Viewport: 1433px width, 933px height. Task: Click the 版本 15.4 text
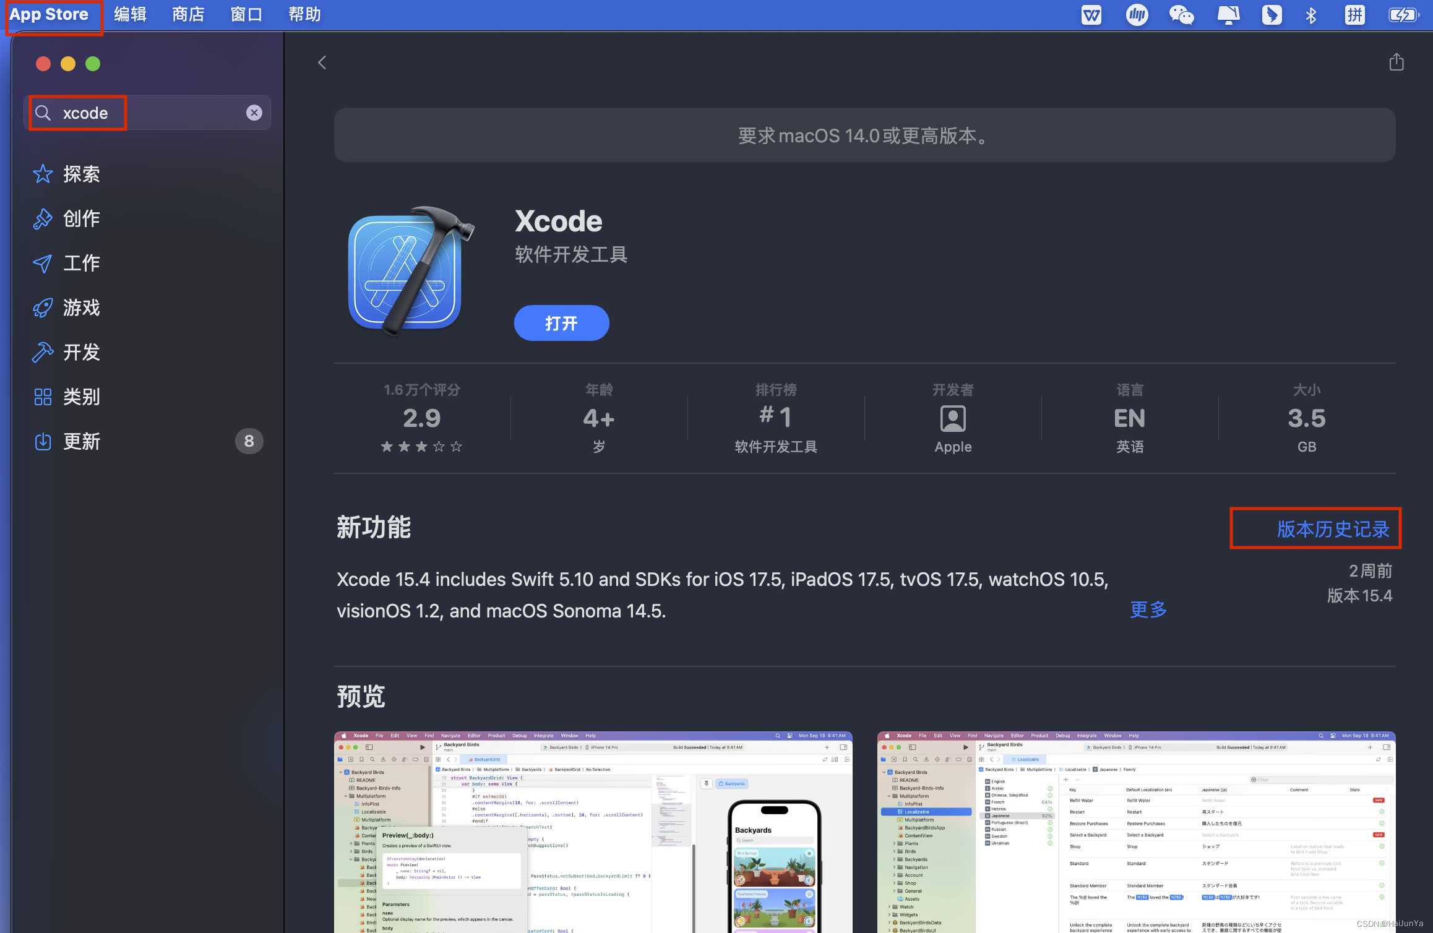(x=1359, y=596)
